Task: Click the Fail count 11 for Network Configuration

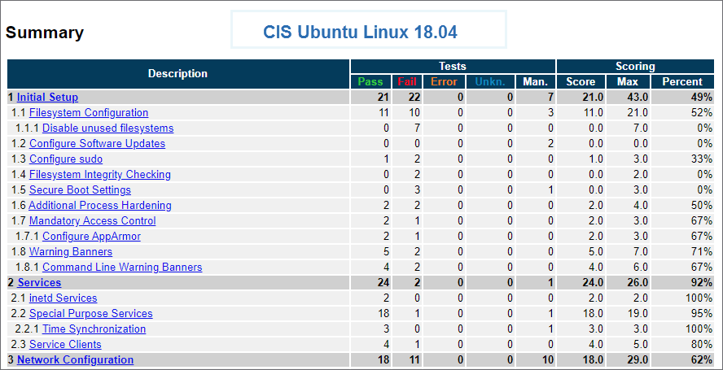Action: click(x=414, y=360)
